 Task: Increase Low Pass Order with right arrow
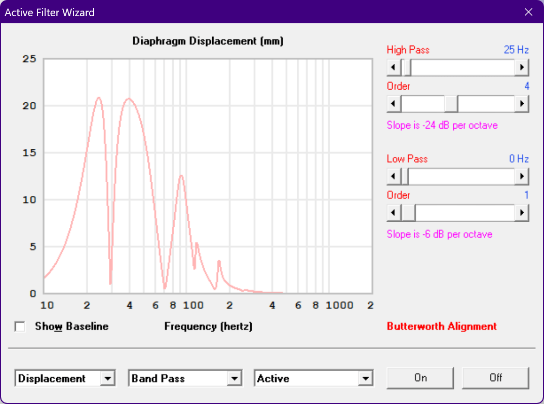(x=522, y=213)
